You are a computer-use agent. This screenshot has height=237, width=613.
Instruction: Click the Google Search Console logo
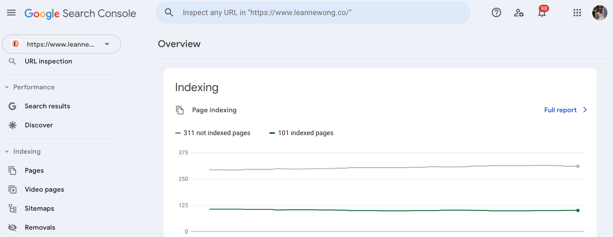point(80,13)
